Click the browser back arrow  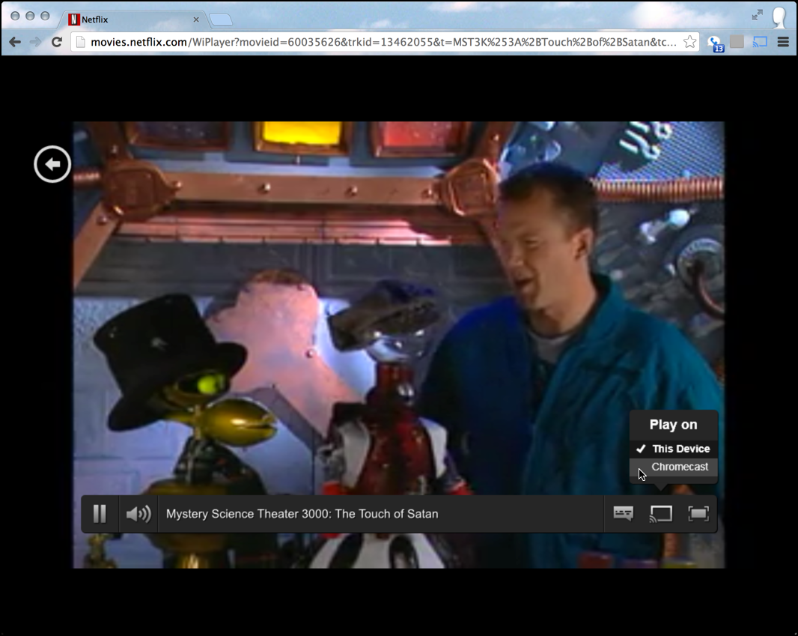click(15, 42)
